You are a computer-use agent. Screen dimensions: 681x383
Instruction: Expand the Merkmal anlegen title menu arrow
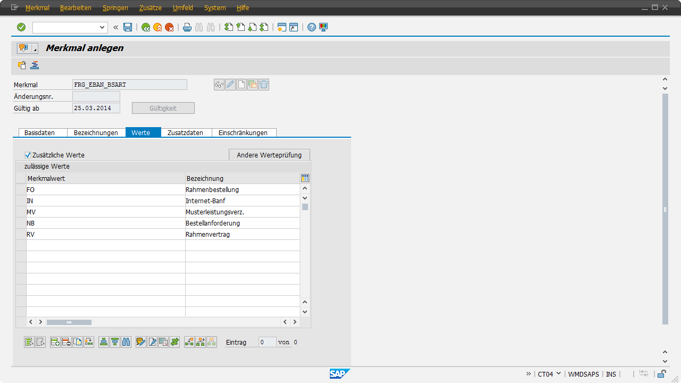point(35,49)
